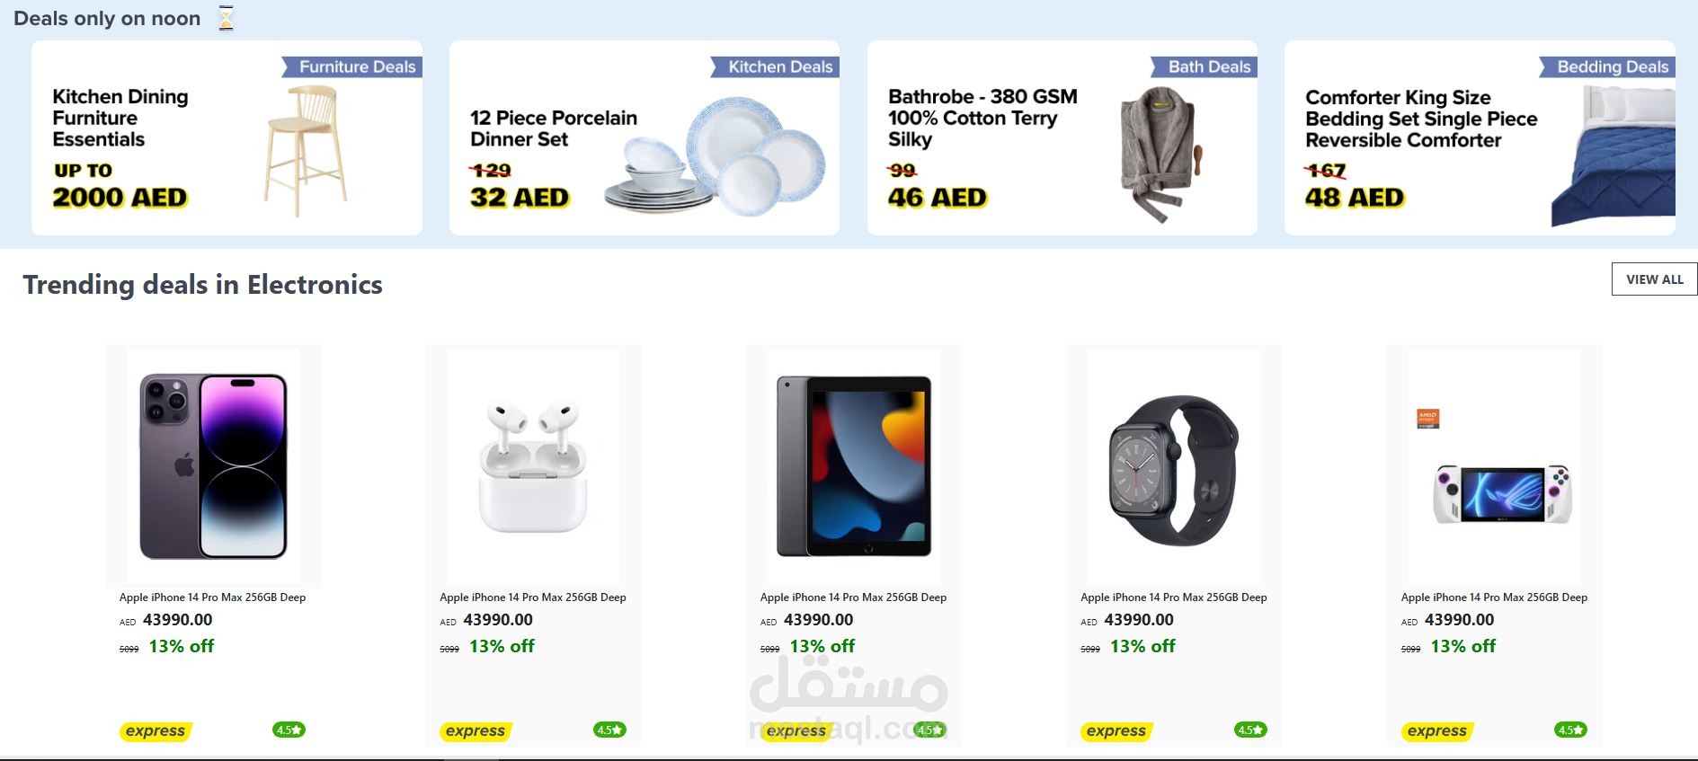The image size is (1698, 761).
Task: Select the purple iPhone 14 Pro Max image
Action: tap(213, 466)
